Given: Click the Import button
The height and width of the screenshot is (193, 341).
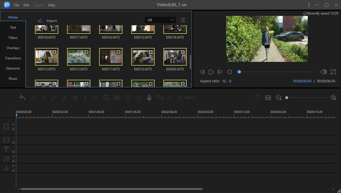Looking at the screenshot, I should tap(47, 20).
